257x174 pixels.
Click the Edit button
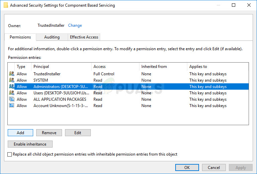pyautogui.click(x=78, y=133)
